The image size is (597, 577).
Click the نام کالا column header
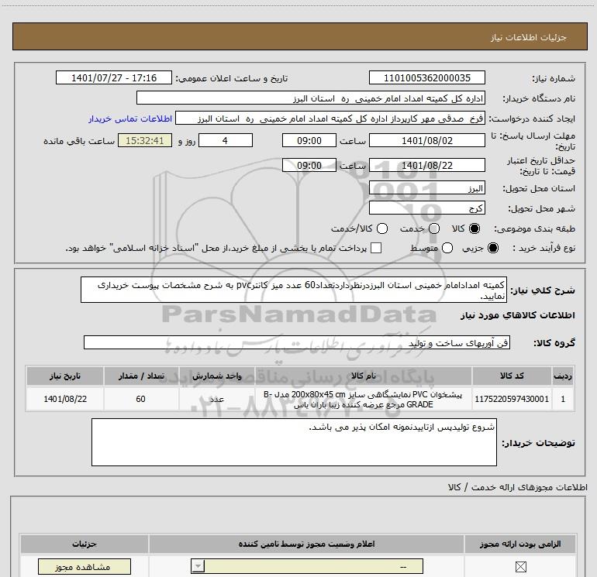[363, 376]
